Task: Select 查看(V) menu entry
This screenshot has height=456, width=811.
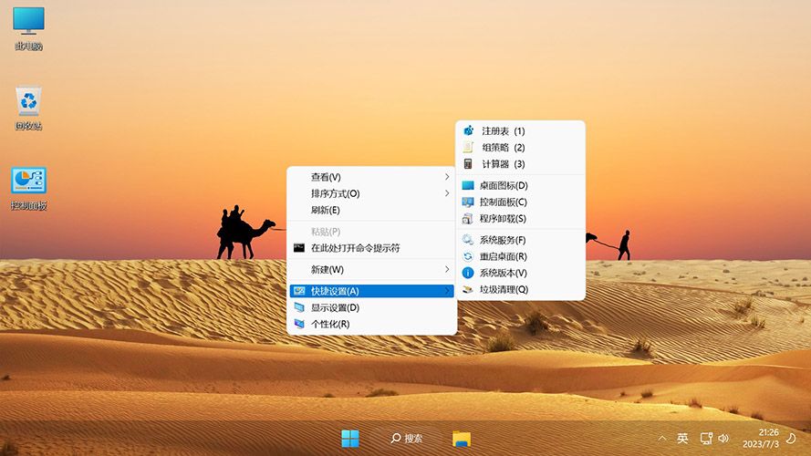Action: [371, 177]
